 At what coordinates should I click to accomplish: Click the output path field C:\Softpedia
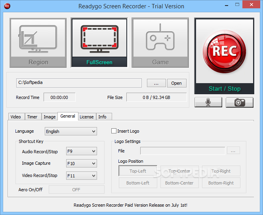tap(79, 83)
